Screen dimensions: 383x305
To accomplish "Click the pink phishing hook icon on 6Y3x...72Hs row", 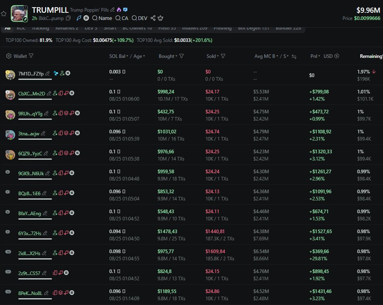I will click(66, 233).
